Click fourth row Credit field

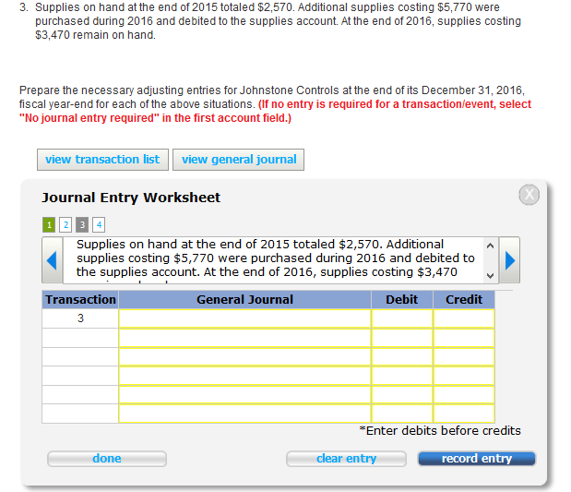pyautogui.click(x=464, y=376)
